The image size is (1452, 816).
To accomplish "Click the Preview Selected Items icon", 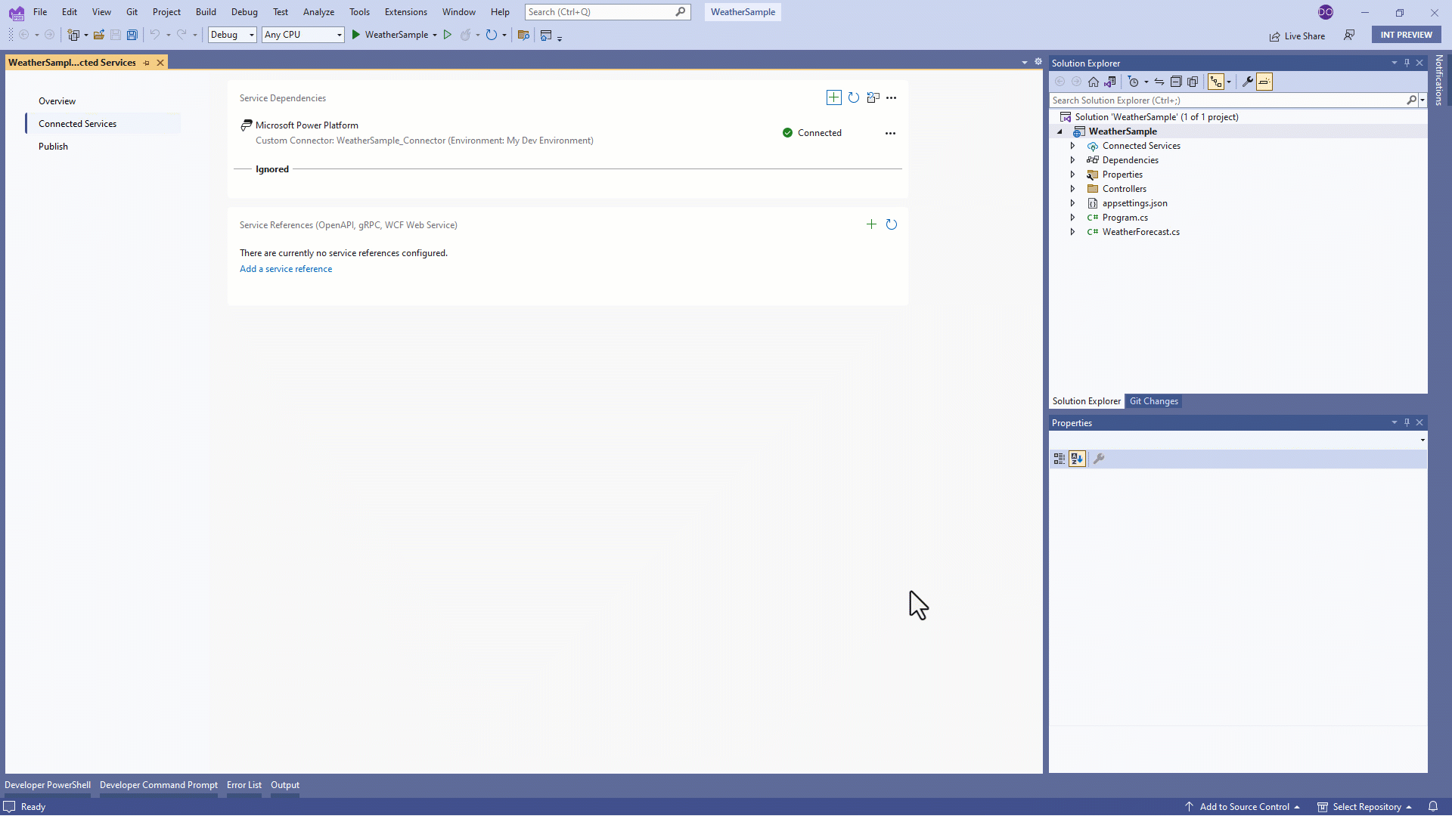I will pyautogui.click(x=1193, y=82).
